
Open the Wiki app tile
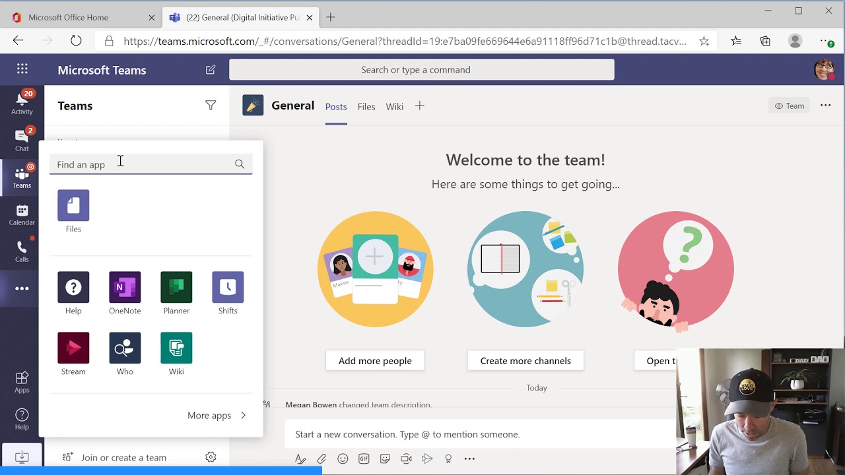tap(176, 354)
